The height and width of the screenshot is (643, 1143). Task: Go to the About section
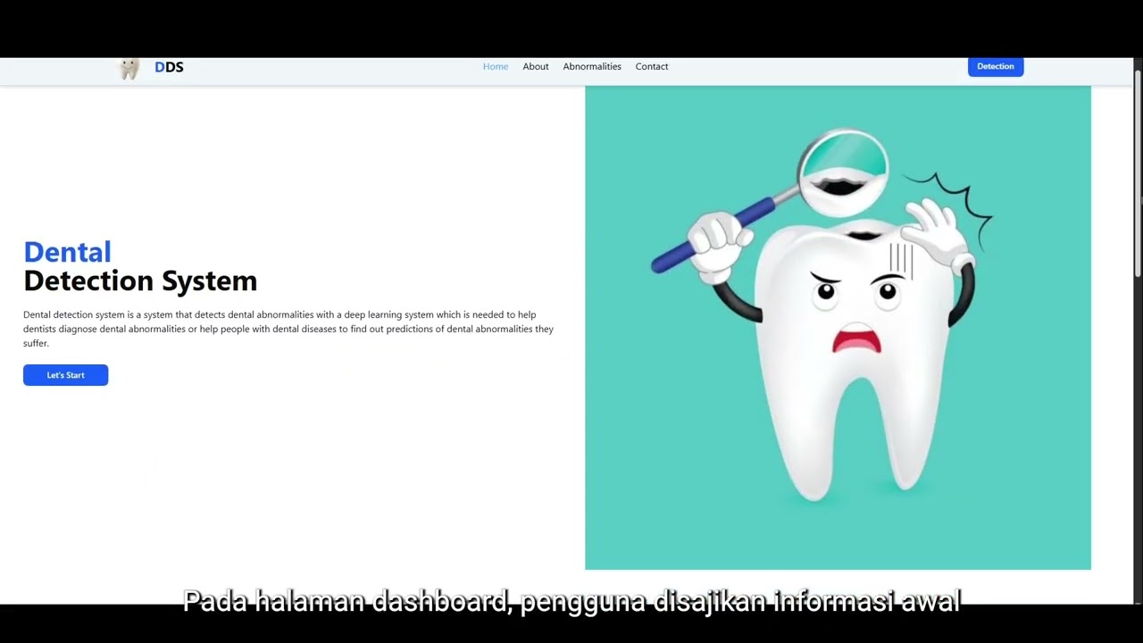(536, 67)
